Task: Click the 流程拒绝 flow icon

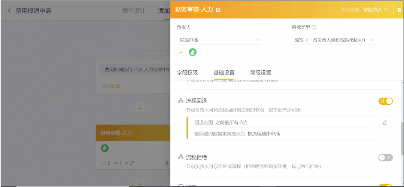Action: coord(180,157)
